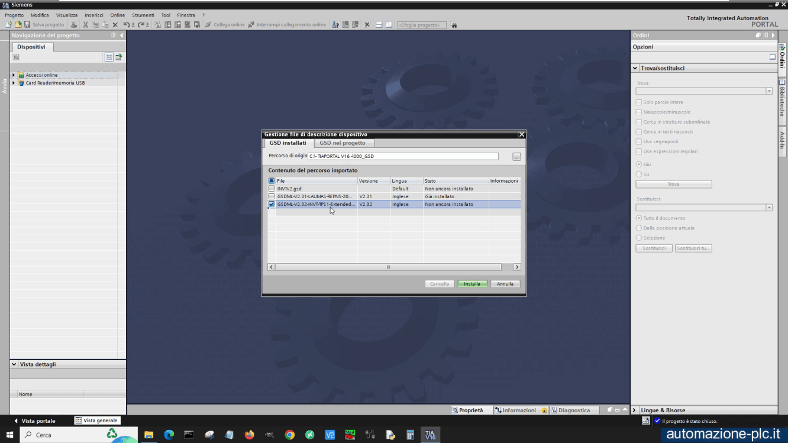
Task: Click the horizontal scrollbar in GSD list
Action: tap(388, 267)
